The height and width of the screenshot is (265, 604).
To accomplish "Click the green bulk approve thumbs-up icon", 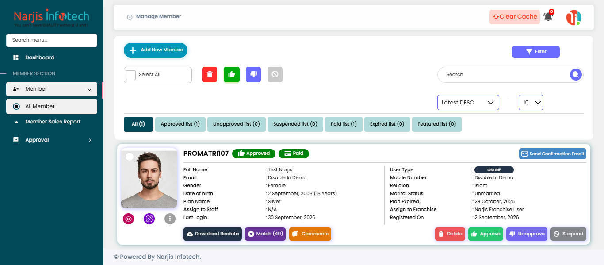I will tap(231, 74).
